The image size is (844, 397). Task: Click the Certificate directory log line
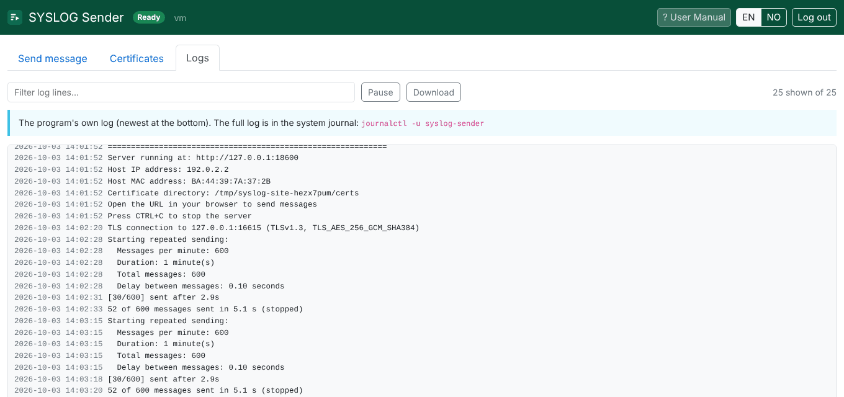pos(187,193)
